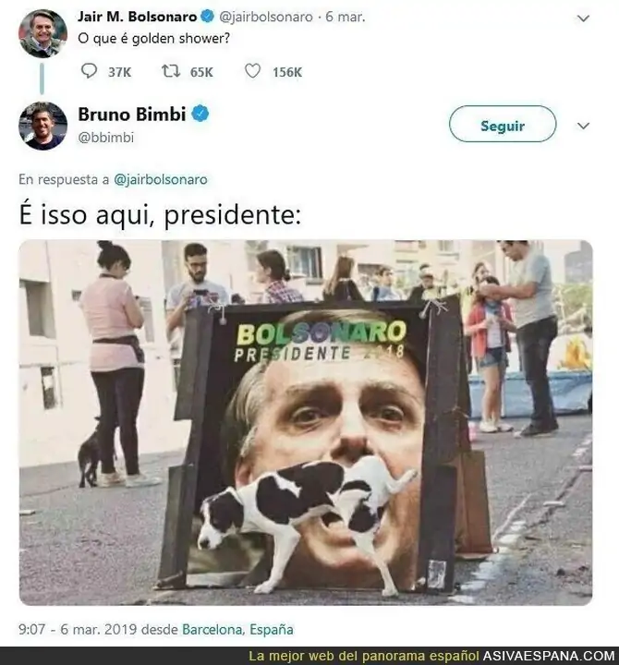Click the reply bubble icon on Bolsonaro's tweet
This screenshot has width=619, height=665.
pyautogui.click(x=89, y=71)
